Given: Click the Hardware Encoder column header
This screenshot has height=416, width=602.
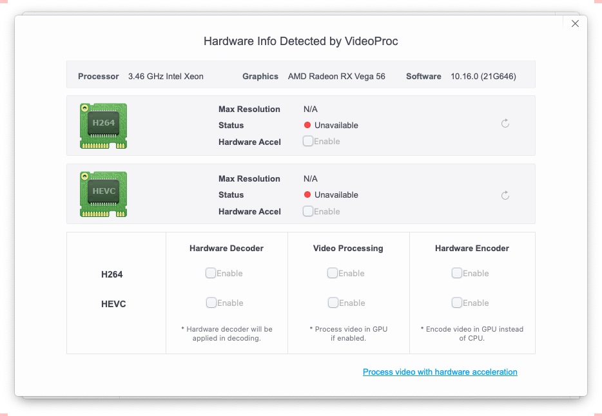Looking at the screenshot, I should tap(472, 249).
